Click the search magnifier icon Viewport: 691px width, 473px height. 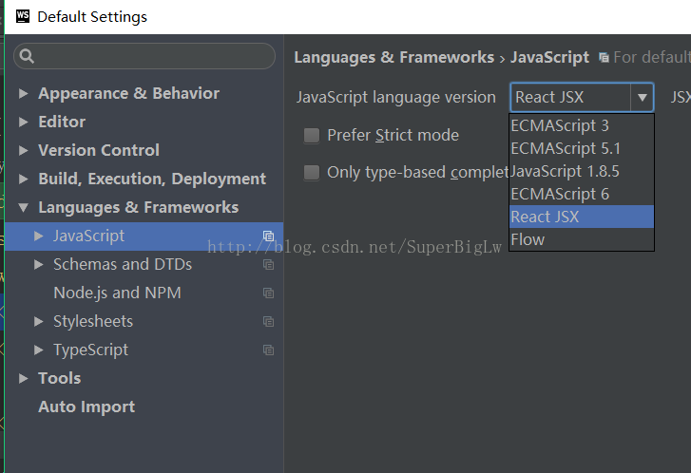(x=27, y=56)
